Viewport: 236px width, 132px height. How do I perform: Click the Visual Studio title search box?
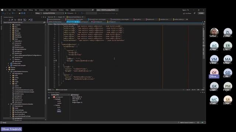click(x=82, y=10)
